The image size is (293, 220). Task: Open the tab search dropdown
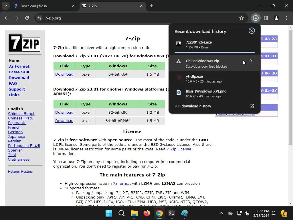point(6,6)
